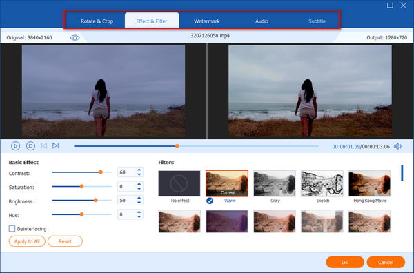Click the Output: 1280x720 label
Viewport: 414px width, 273px height.
[387, 38]
